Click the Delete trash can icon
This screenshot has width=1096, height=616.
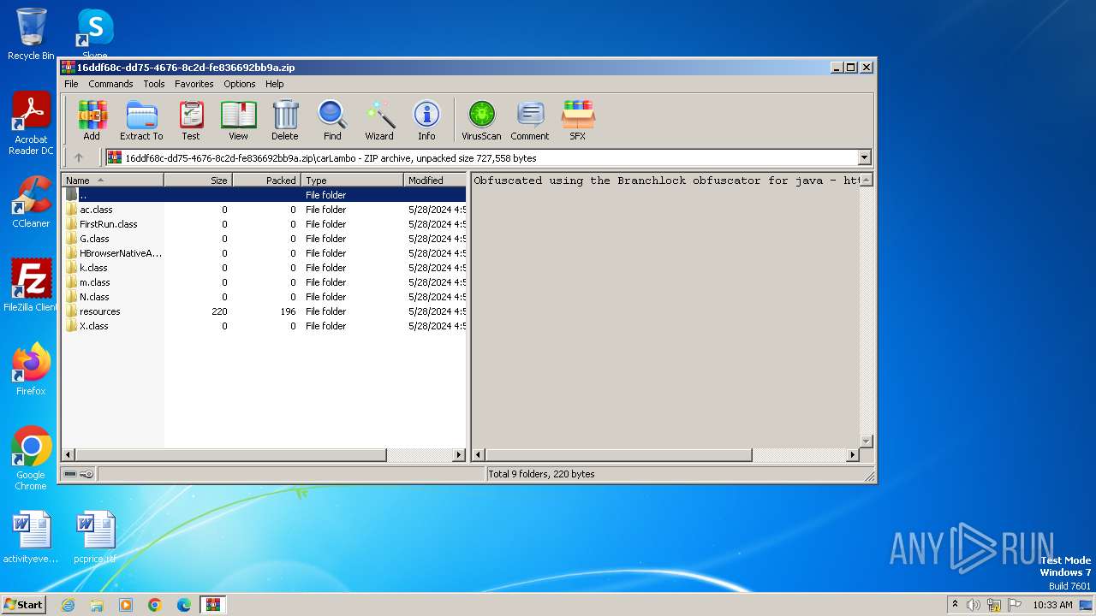tap(285, 120)
